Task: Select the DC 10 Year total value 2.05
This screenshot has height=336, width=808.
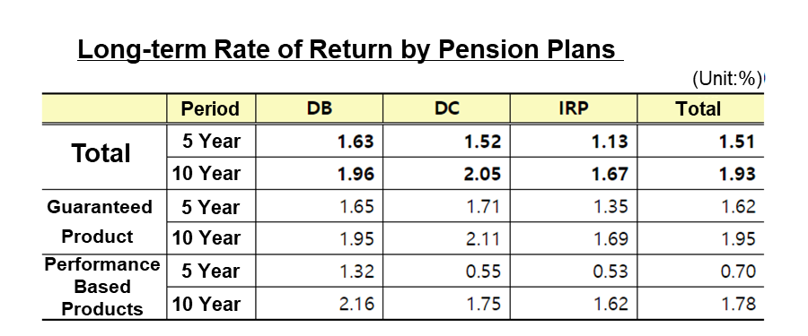Action: point(482,175)
